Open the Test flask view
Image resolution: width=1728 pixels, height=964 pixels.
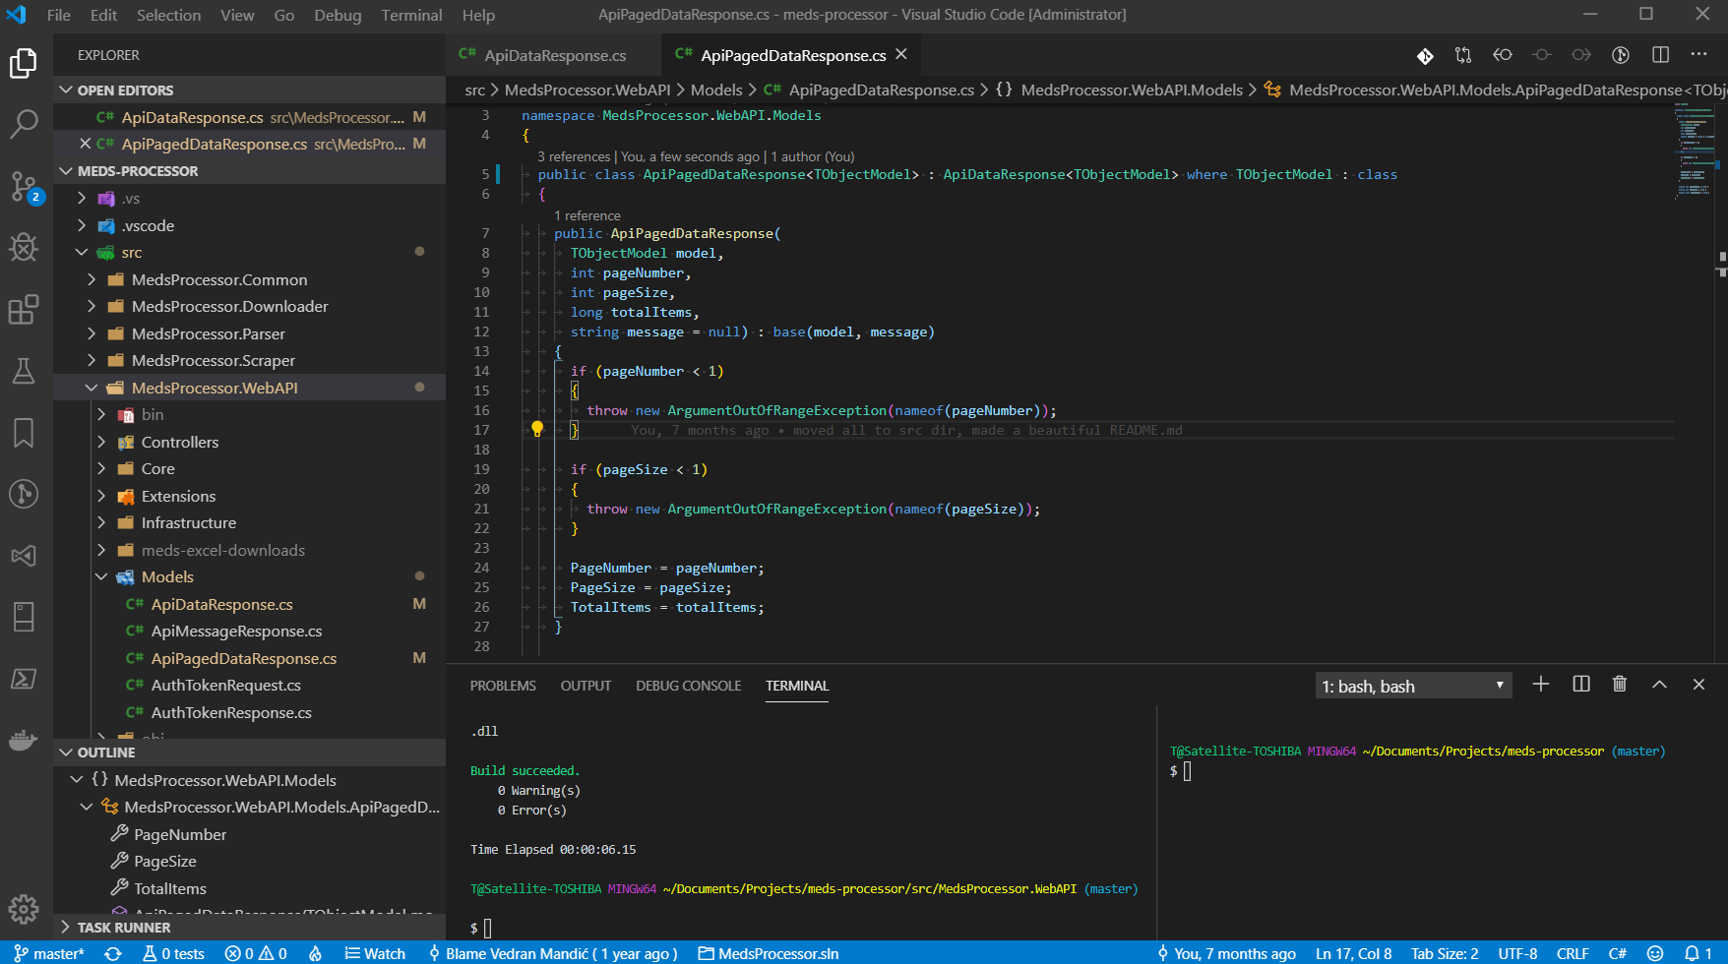24,371
